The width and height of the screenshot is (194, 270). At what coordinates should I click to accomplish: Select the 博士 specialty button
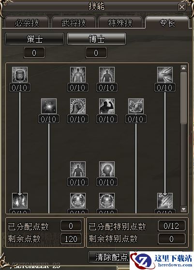pos(96,39)
